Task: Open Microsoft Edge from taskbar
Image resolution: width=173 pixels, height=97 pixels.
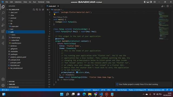Action: tap(84, 94)
